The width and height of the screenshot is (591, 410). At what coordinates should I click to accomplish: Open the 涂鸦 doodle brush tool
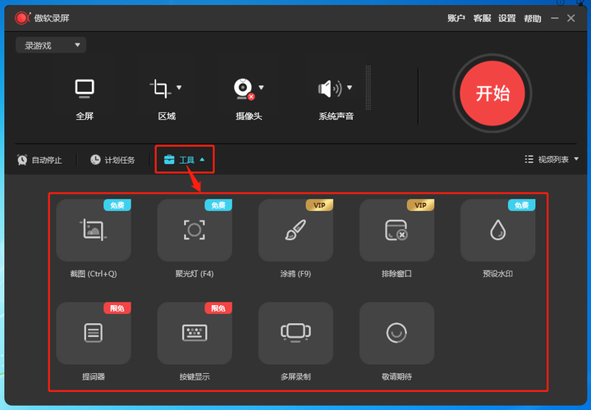[x=295, y=230]
